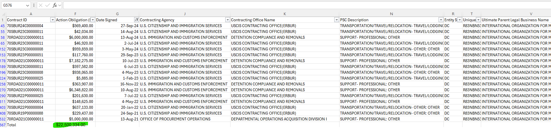This screenshot has height=128, width=551.
Task: Select the row 567 header
Action: (x=3, y=125)
